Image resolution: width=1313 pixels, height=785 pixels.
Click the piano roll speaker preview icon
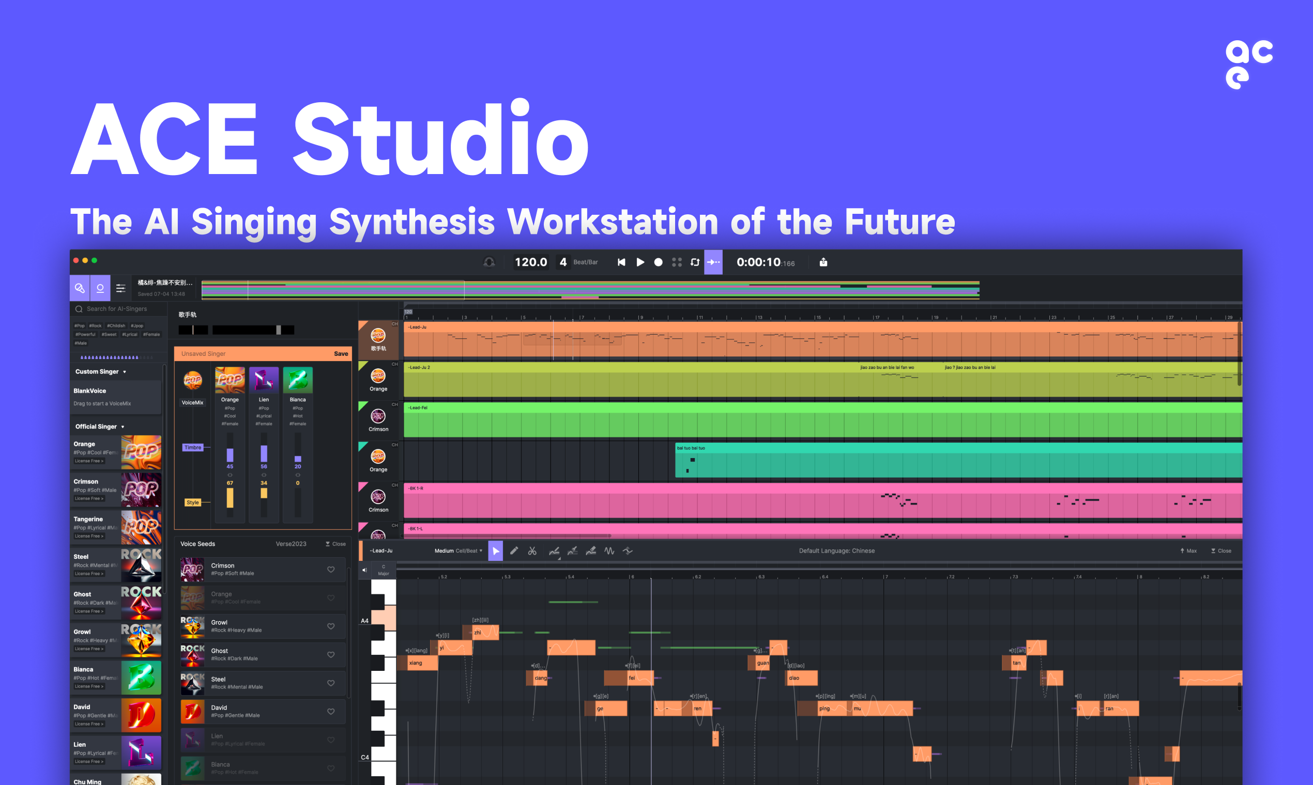pos(364,570)
